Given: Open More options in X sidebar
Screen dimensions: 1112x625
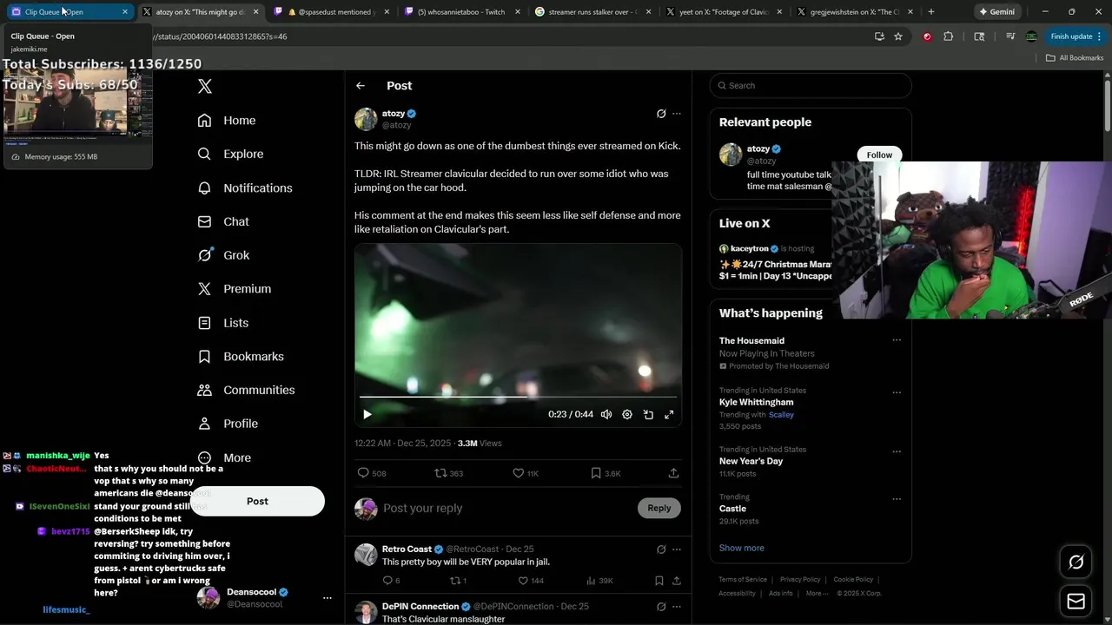Looking at the screenshot, I should point(224,458).
